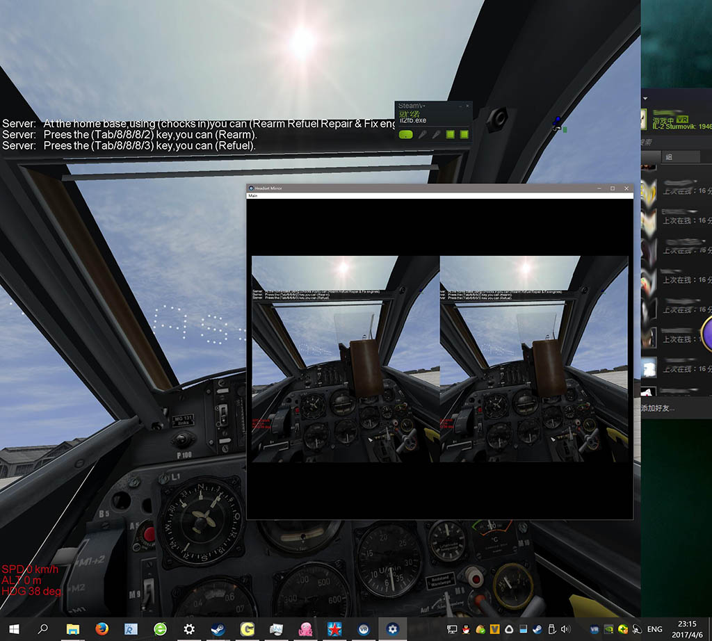Click the red SPD 0 km/h readout

[x=30, y=569]
